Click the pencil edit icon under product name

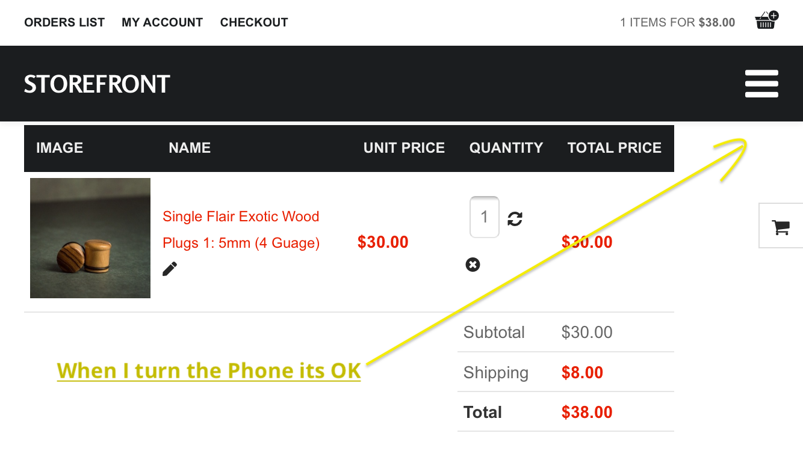[x=170, y=269]
